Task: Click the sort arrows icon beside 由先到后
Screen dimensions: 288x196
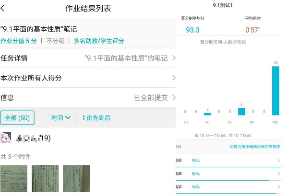Action: point(84,118)
